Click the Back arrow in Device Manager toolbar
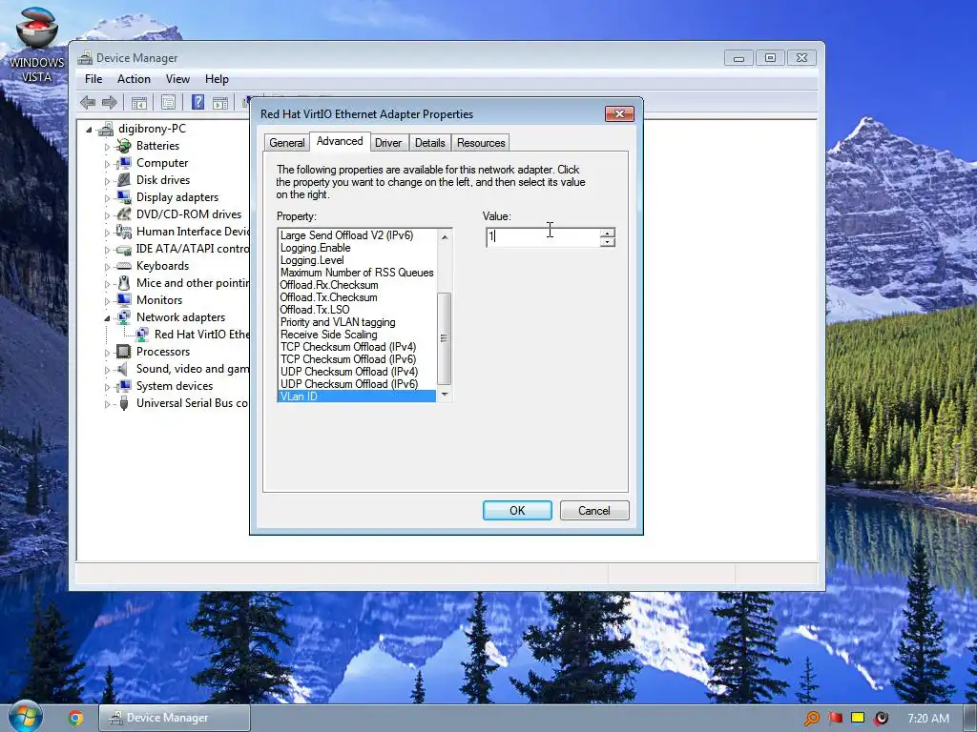 [88, 103]
